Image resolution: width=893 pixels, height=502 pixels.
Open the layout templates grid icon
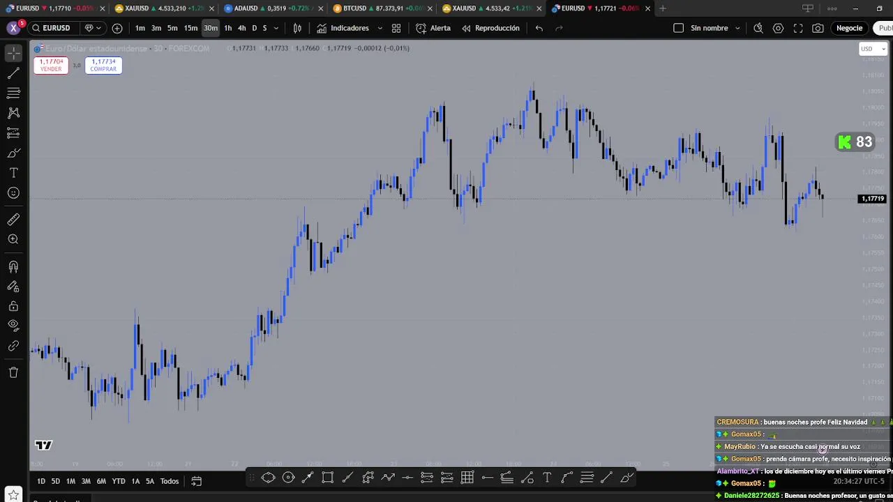396,28
